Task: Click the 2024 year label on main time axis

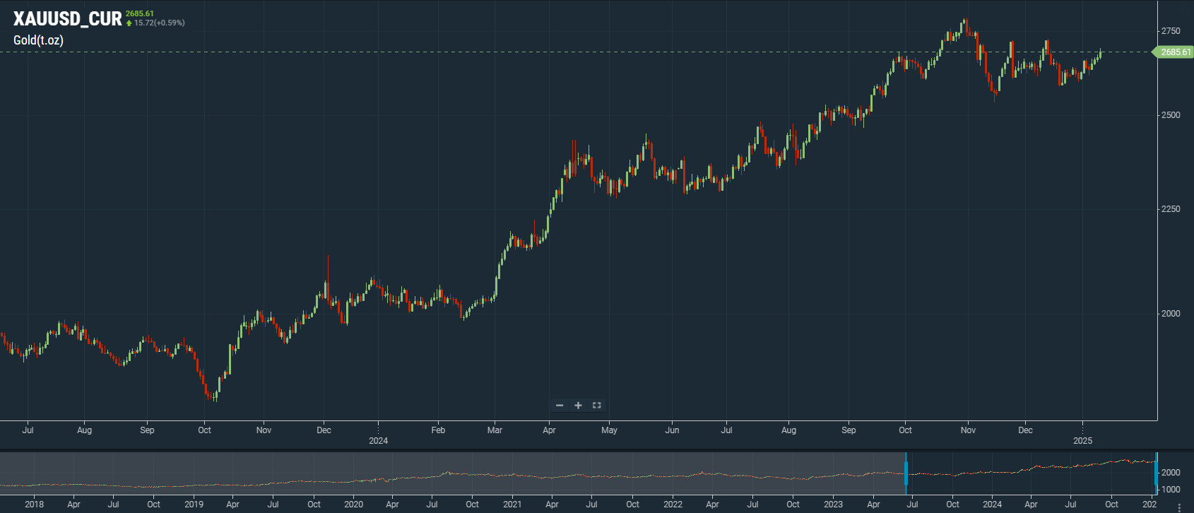Action: pyautogui.click(x=379, y=441)
